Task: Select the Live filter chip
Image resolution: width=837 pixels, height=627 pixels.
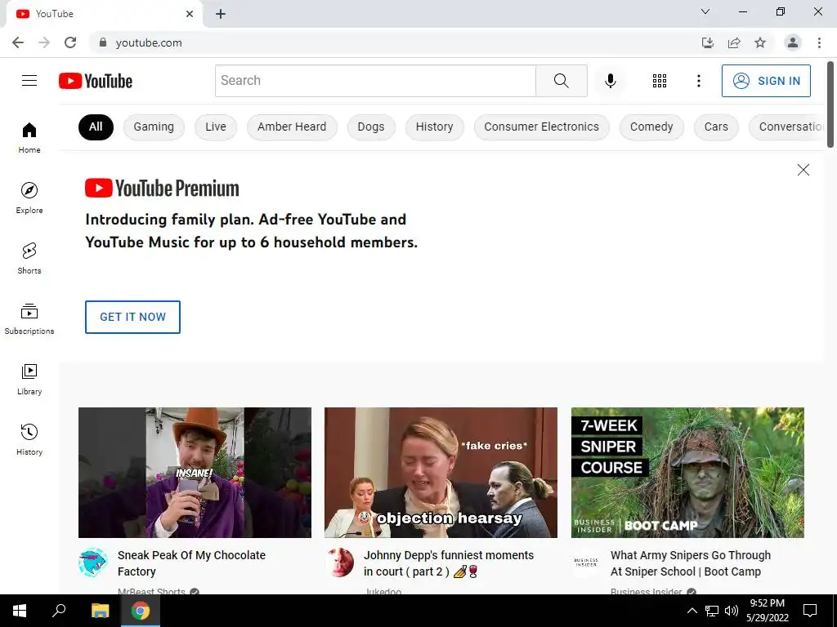Action: pos(216,127)
